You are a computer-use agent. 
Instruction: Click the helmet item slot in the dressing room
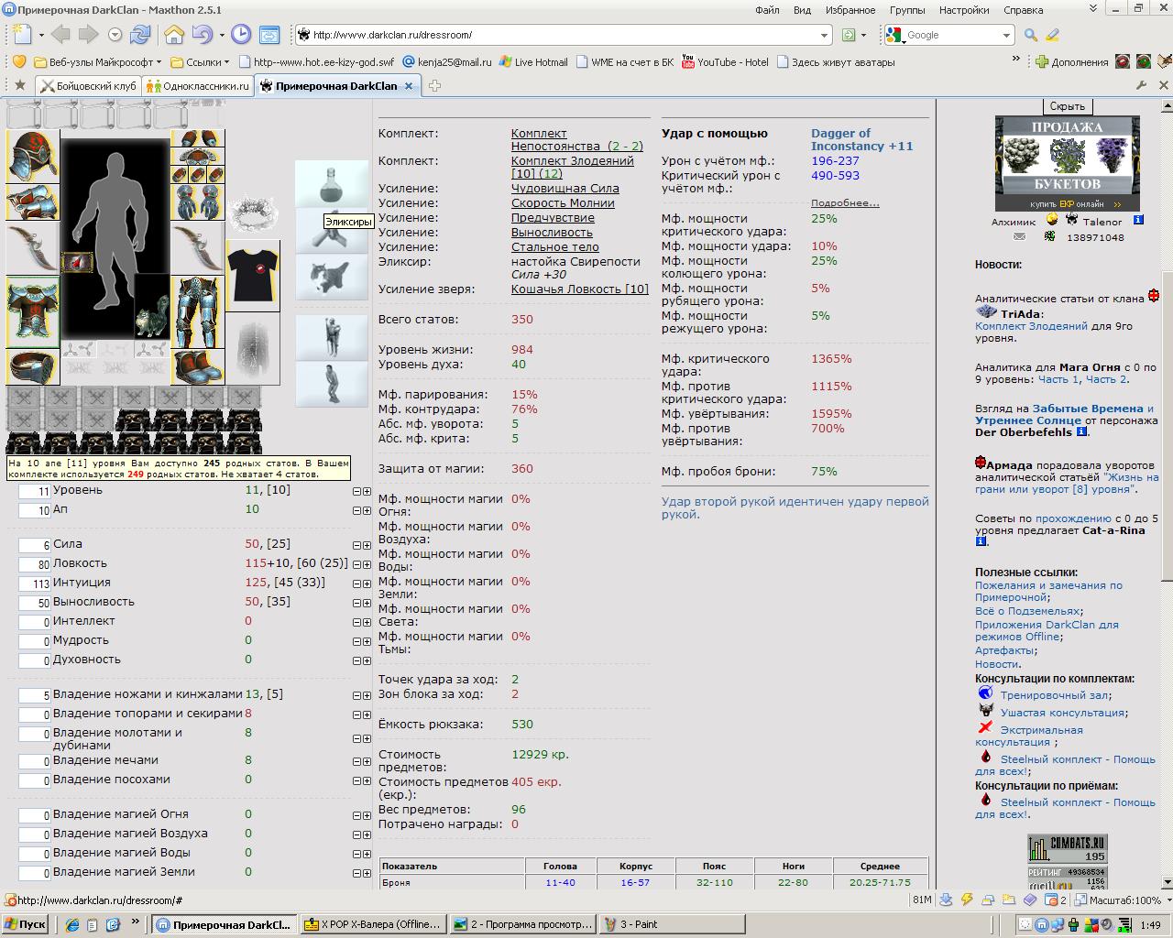coord(33,157)
